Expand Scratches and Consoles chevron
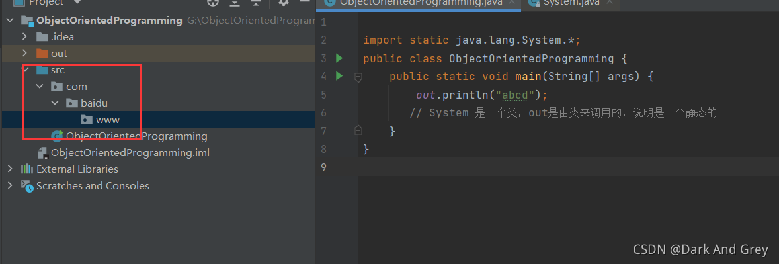This screenshot has height=264, width=779. point(11,185)
